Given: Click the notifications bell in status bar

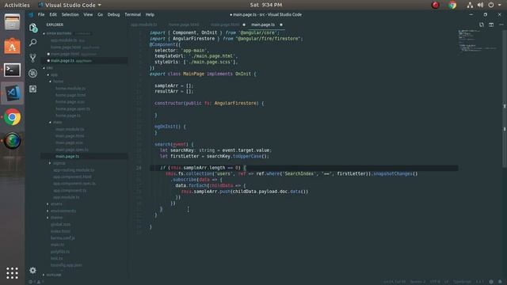Looking at the screenshot, I should point(500,282).
